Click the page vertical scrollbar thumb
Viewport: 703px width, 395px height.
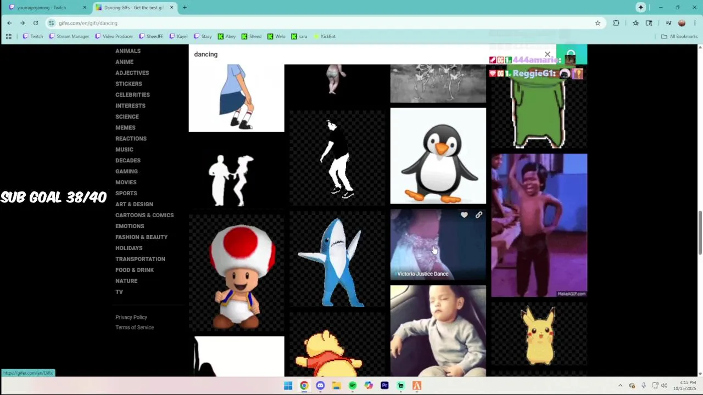point(700,233)
